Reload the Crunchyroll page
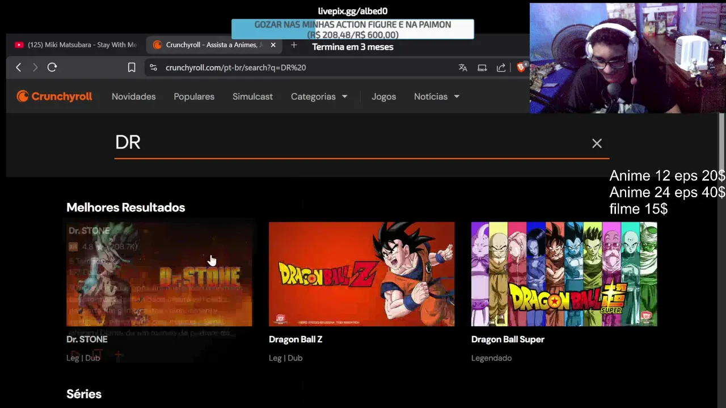This screenshot has height=408, width=726. 52,67
